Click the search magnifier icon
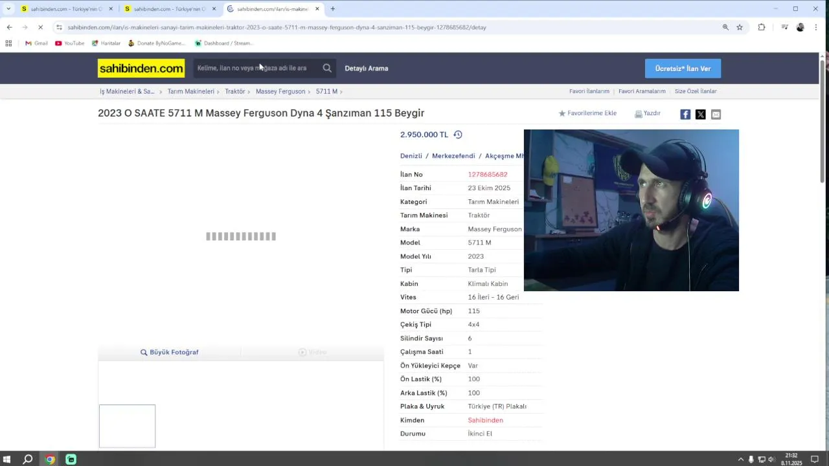The height and width of the screenshot is (466, 829). point(327,68)
